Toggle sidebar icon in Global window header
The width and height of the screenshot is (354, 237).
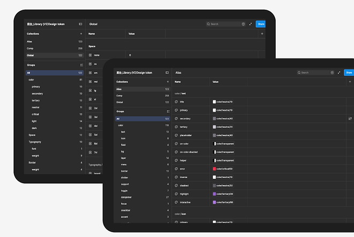pos(80,24)
